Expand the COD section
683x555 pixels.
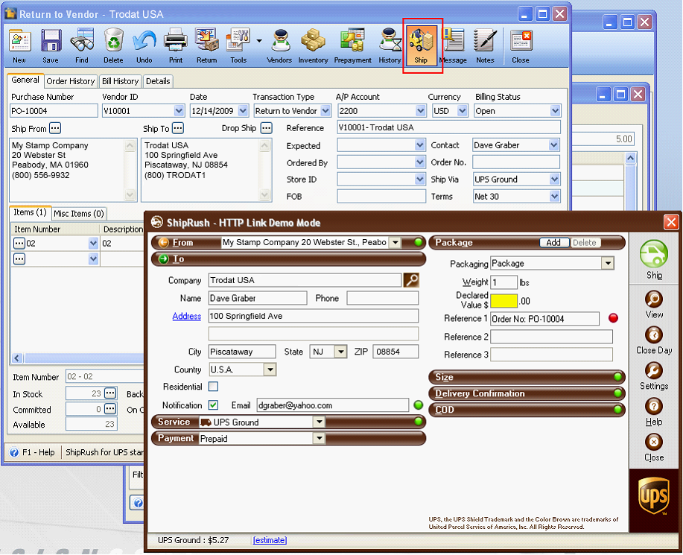tap(527, 410)
